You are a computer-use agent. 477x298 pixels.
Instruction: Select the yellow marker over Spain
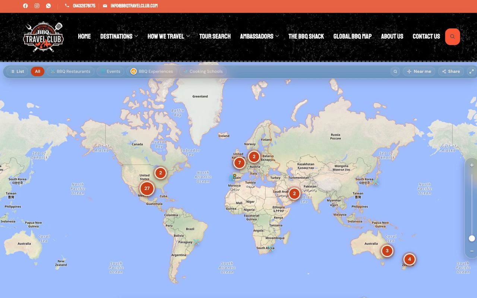tap(235, 175)
